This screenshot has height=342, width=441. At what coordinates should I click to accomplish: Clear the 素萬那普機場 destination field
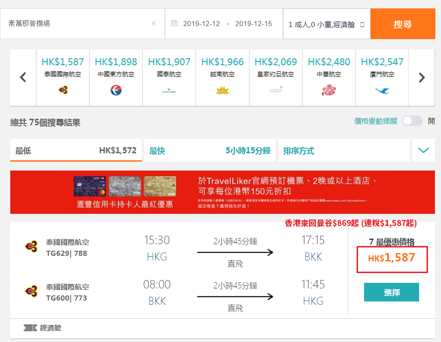pos(153,24)
